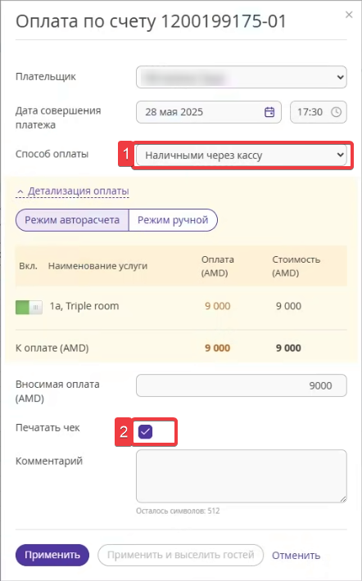Toggle off the 1a, Triple room switch
Image resolution: width=362 pixels, height=581 pixels.
point(29,307)
